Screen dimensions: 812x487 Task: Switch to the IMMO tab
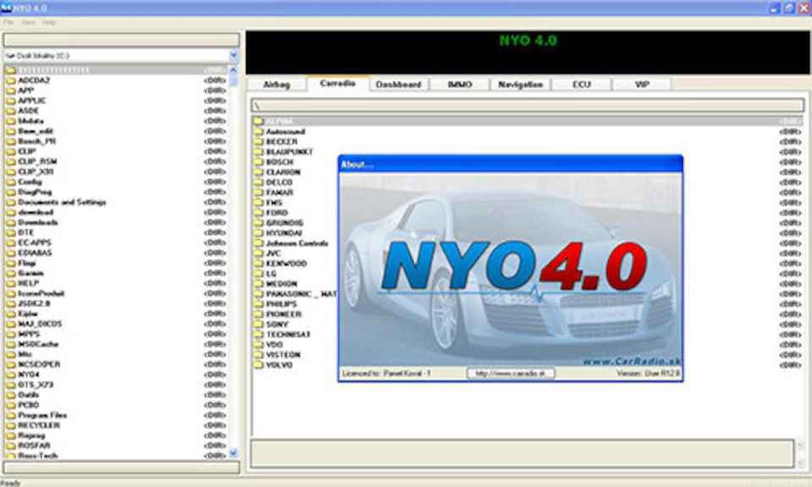pyautogui.click(x=459, y=85)
